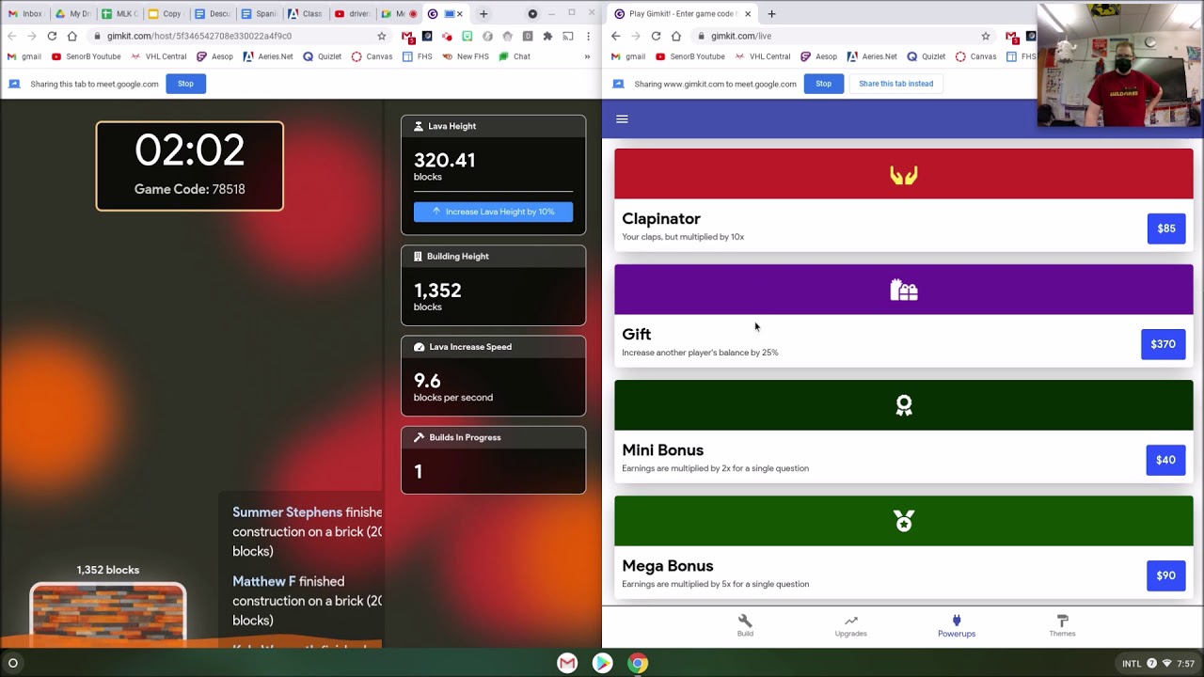Switch to the My Drive tab
1204x677 pixels.
72,14
